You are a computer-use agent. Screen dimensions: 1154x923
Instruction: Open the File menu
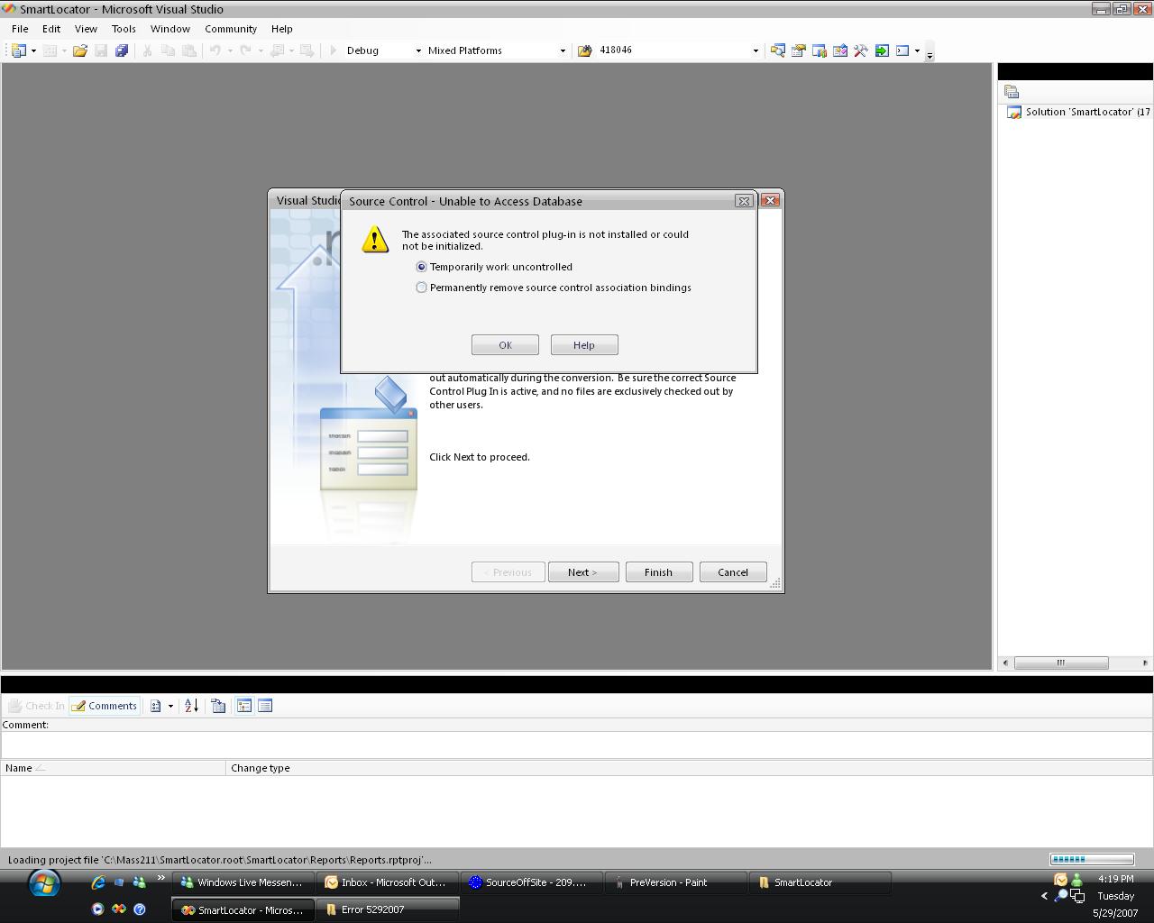(20, 29)
